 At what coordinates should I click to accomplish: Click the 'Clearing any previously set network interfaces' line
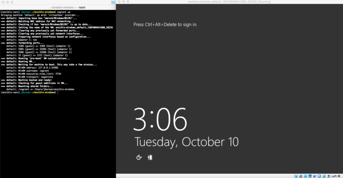pyautogui.click(x=42, y=34)
